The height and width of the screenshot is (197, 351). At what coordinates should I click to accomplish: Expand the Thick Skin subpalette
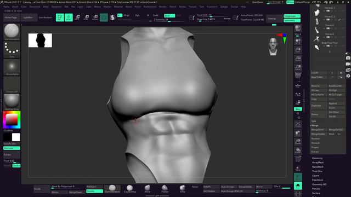point(317,171)
